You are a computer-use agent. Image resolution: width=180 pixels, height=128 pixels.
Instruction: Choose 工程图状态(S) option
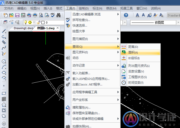coord(140,77)
